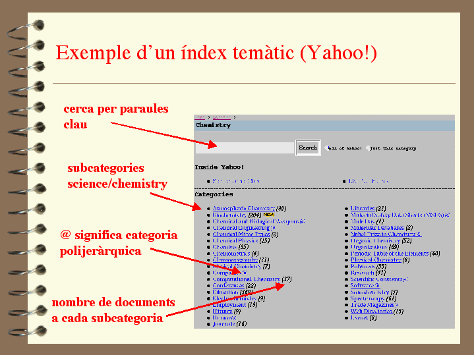
Task: Open the Research category link
Action: (x=362, y=273)
